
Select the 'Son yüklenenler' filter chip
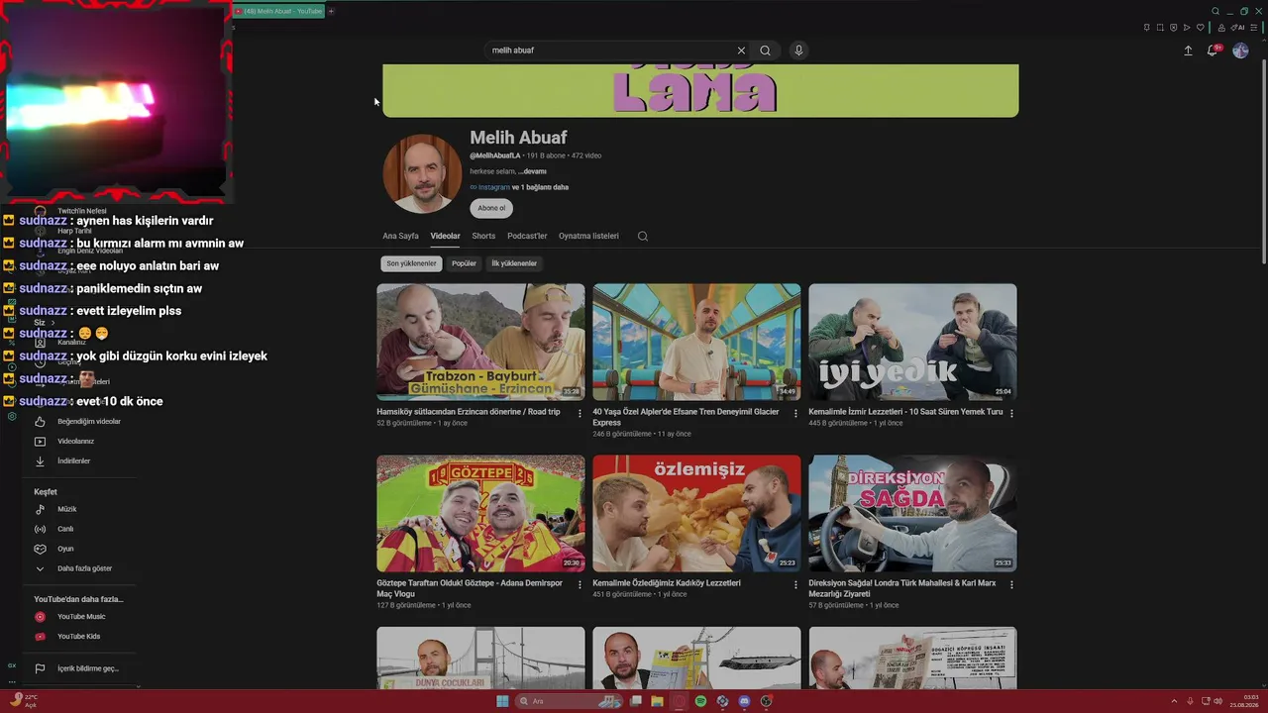pos(411,263)
